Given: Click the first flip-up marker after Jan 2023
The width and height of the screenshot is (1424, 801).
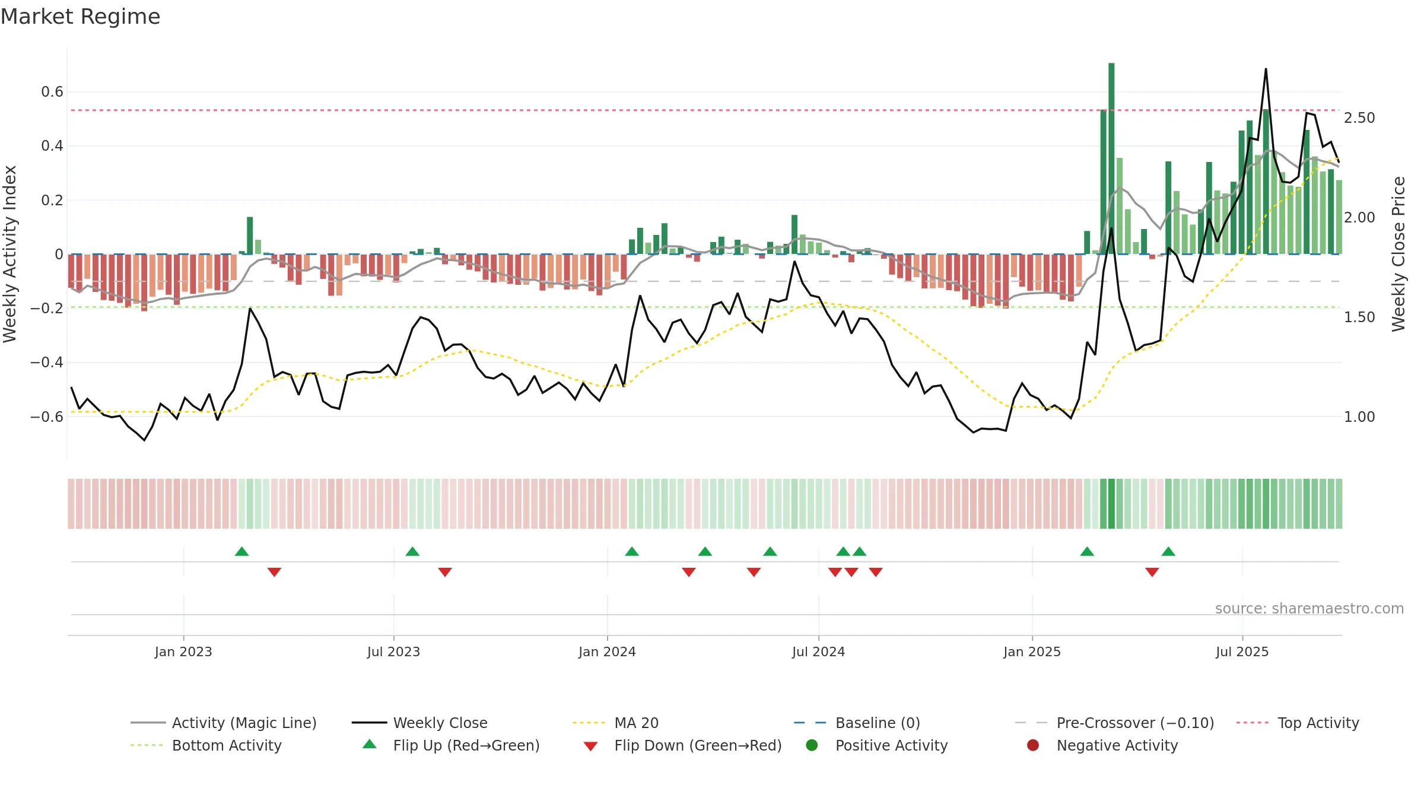Looking at the screenshot, I should point(241,552).
